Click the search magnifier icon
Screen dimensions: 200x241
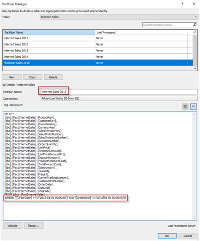[195, 25]
